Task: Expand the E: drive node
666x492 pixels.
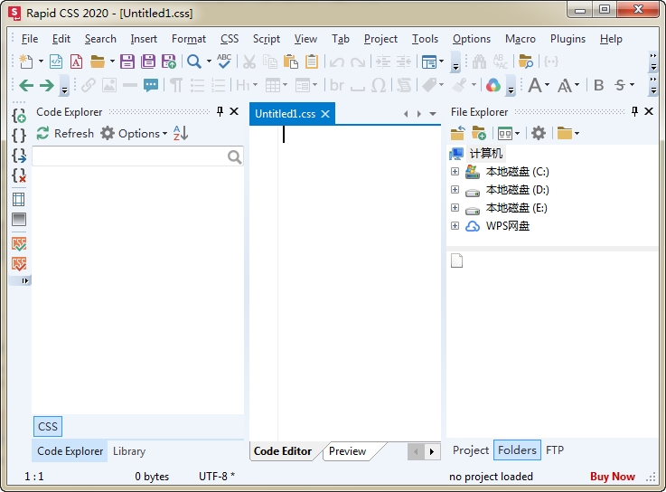Action: tap(455, 207)
